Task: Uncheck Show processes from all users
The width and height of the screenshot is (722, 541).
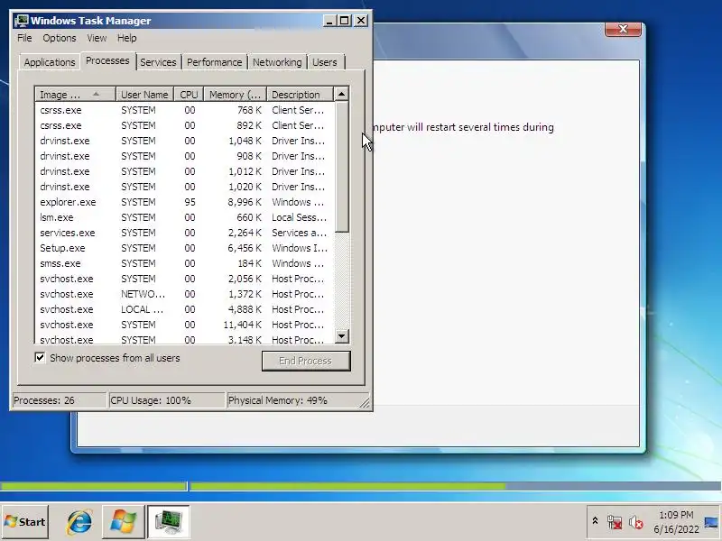Action: (40, 357)
